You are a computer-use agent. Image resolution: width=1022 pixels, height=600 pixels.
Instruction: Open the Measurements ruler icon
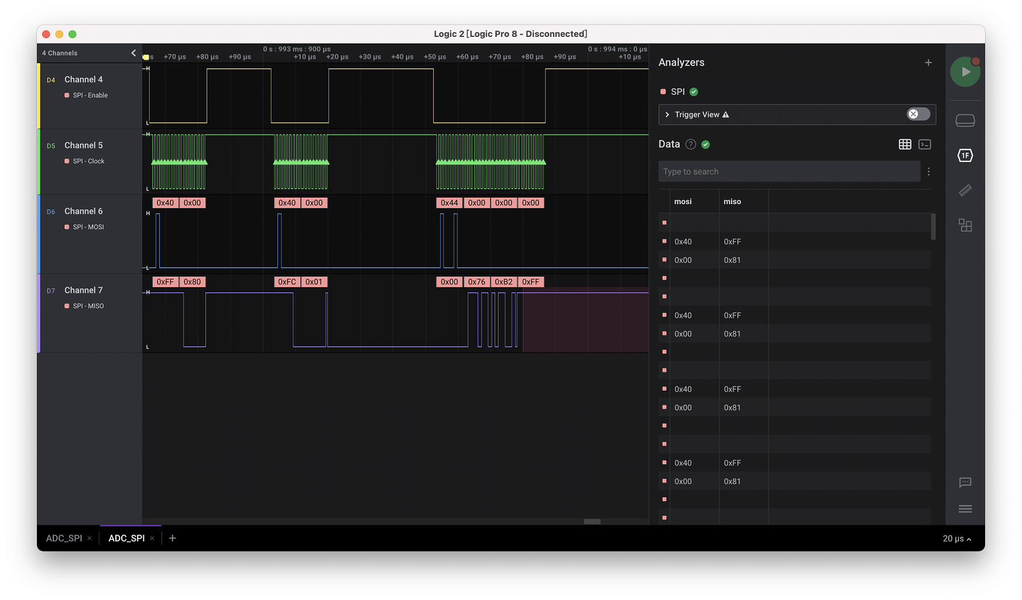(965, 190)
